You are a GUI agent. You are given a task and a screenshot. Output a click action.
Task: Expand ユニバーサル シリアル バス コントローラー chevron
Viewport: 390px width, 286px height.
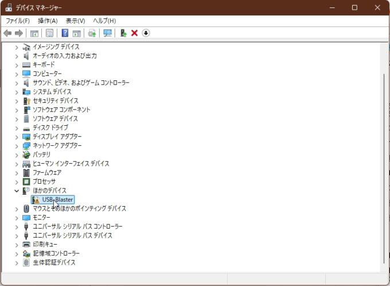point(17,227)
